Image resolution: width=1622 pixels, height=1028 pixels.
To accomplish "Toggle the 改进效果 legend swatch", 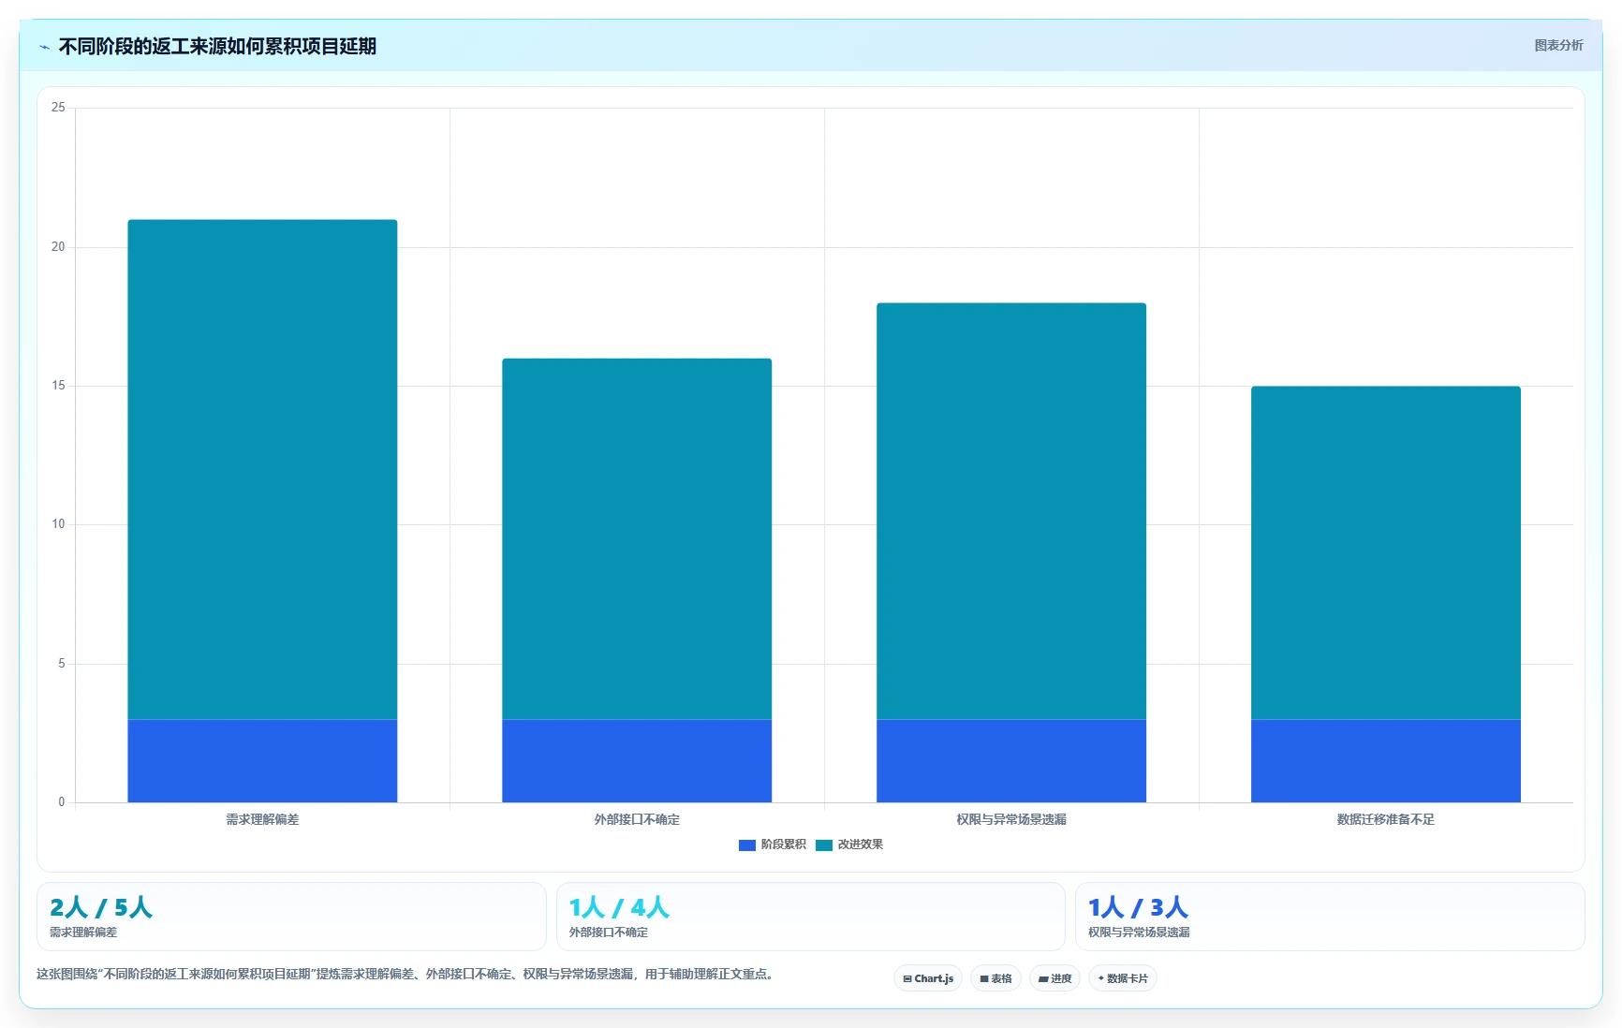I will point(824,844).
